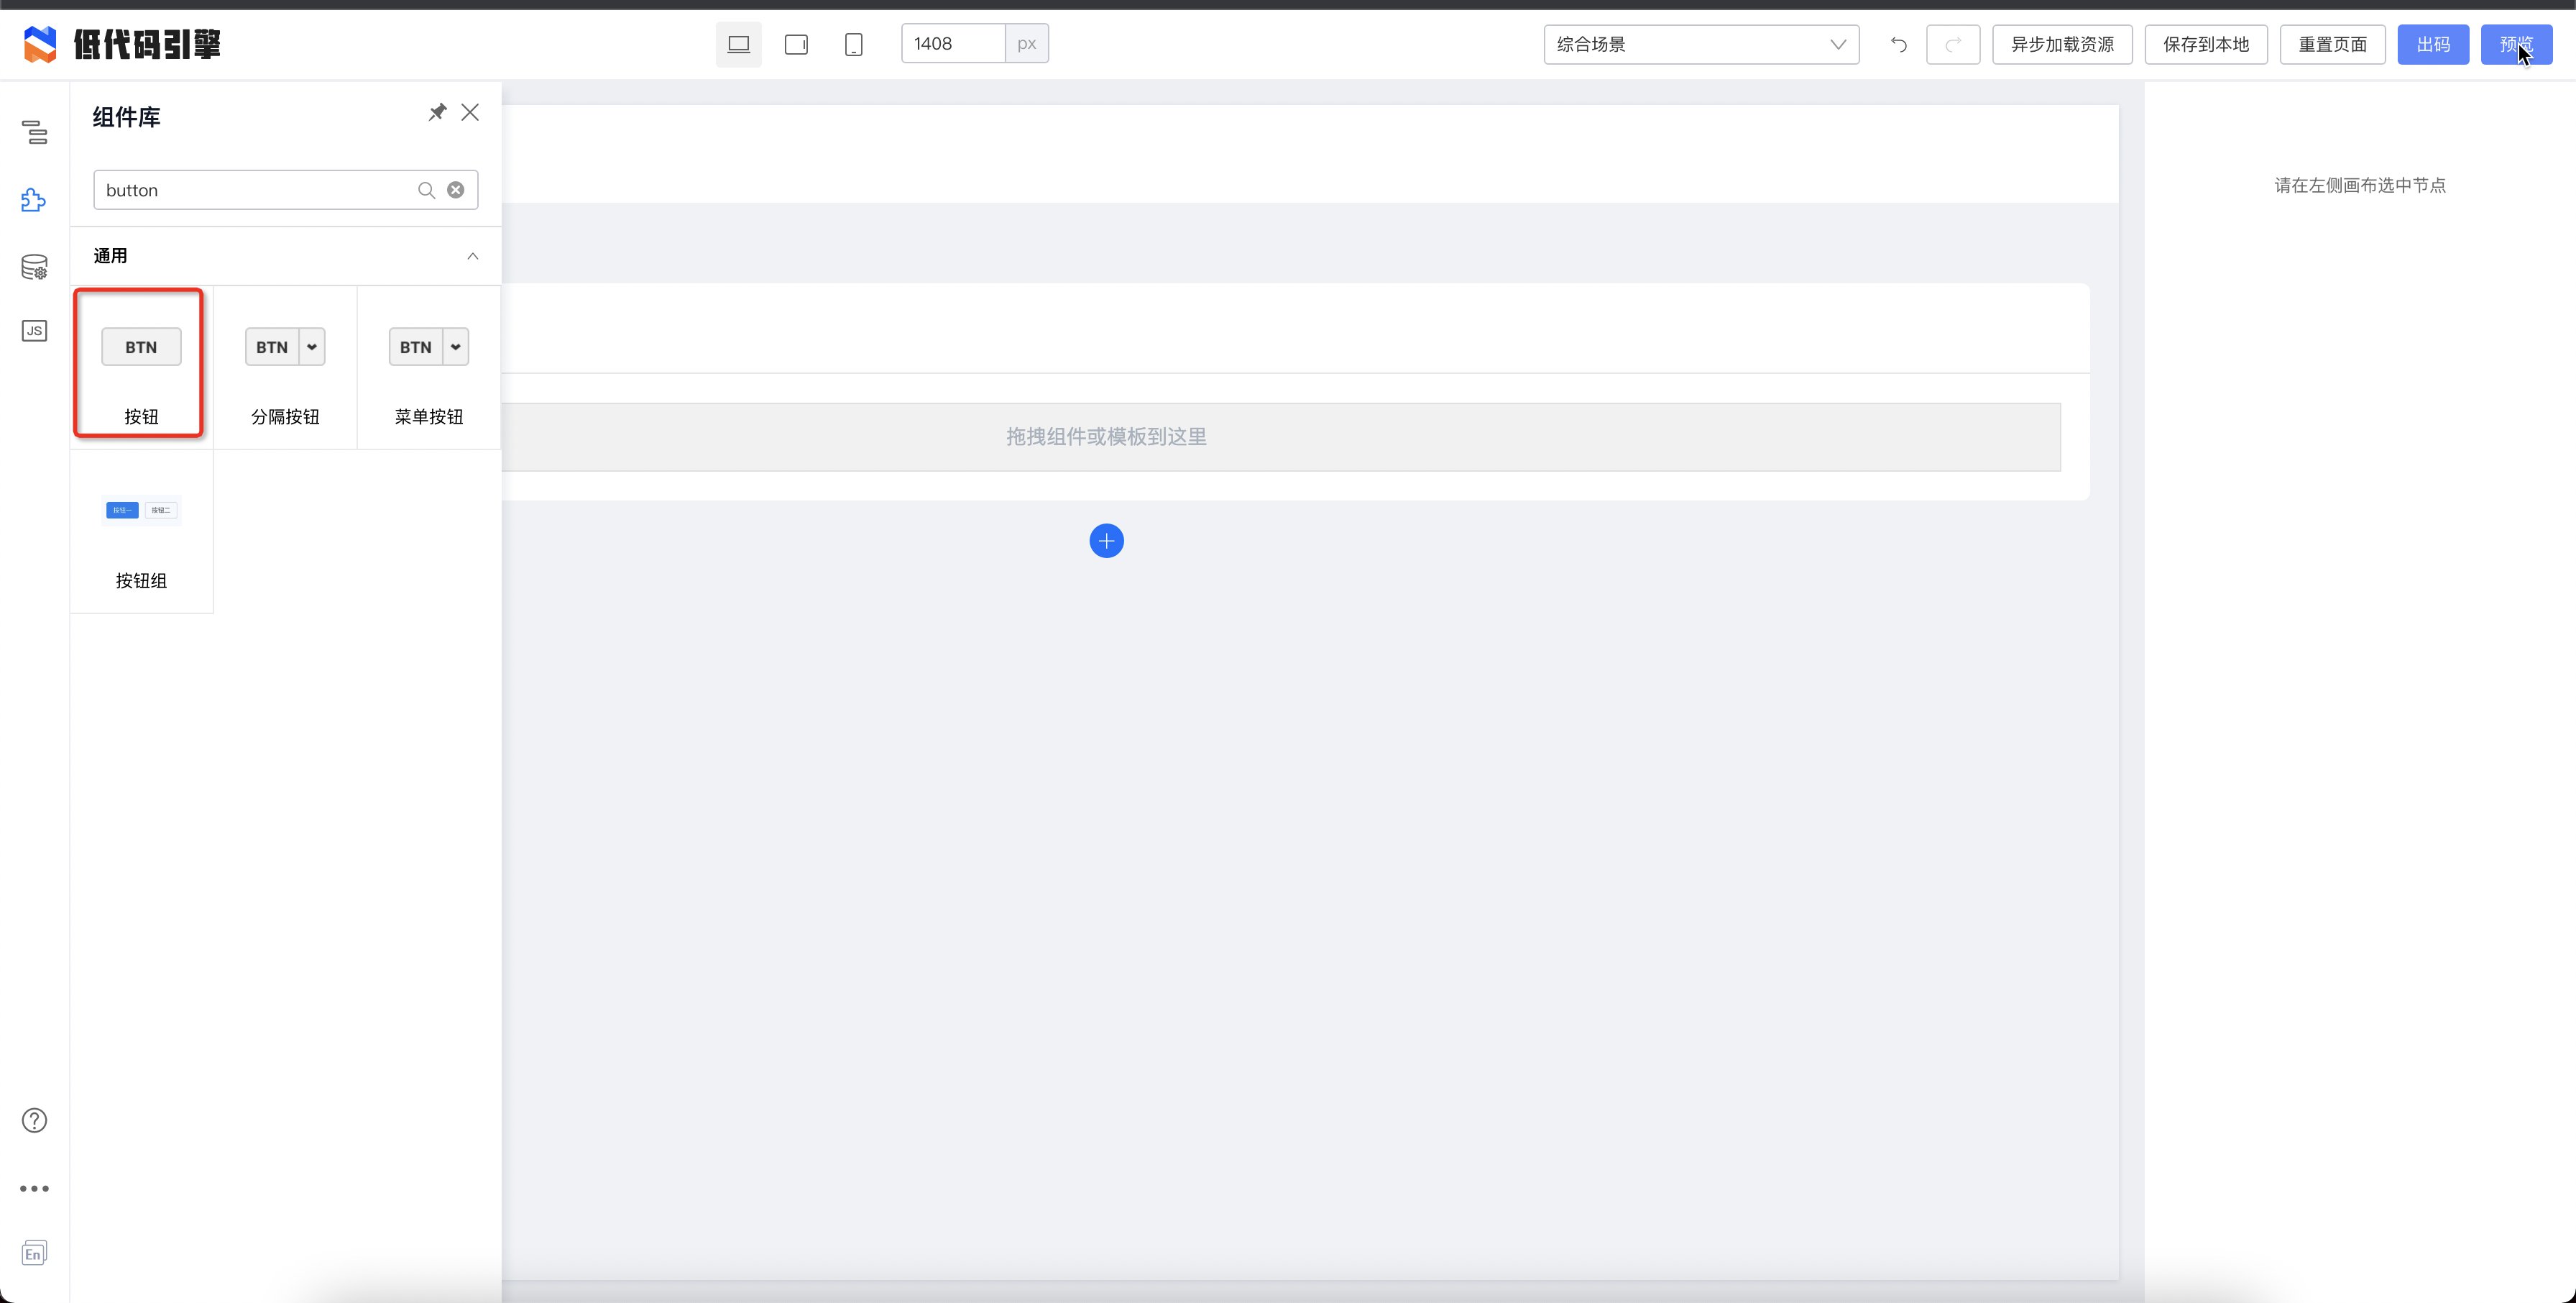
Task: Pin the component library panel
Action: [437, 112]
